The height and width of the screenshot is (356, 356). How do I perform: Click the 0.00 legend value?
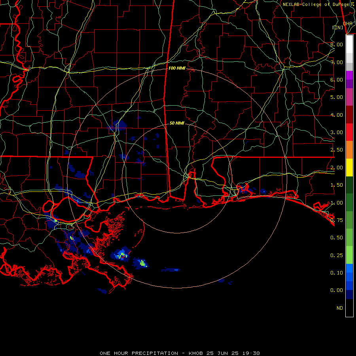pos(337,290)
